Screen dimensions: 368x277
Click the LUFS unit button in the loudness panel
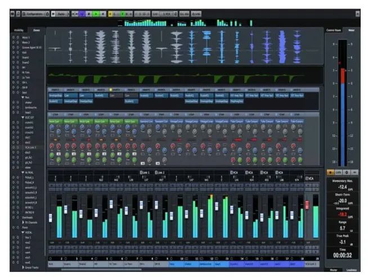339,171
